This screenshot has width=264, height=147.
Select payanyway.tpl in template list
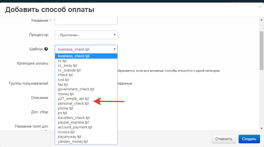coord(69,137)
